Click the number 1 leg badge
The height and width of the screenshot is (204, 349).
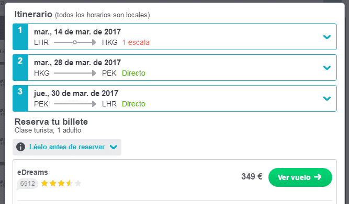20,37
